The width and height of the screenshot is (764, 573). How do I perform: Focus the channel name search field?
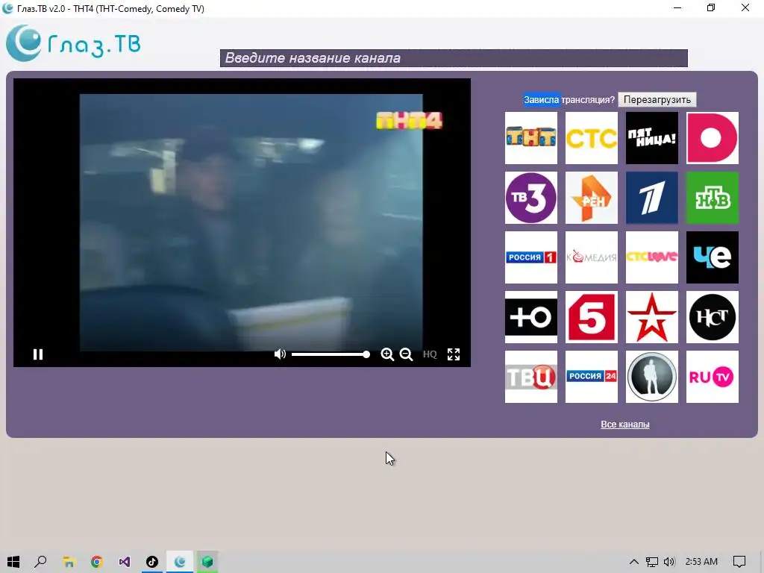pos(454,58)
